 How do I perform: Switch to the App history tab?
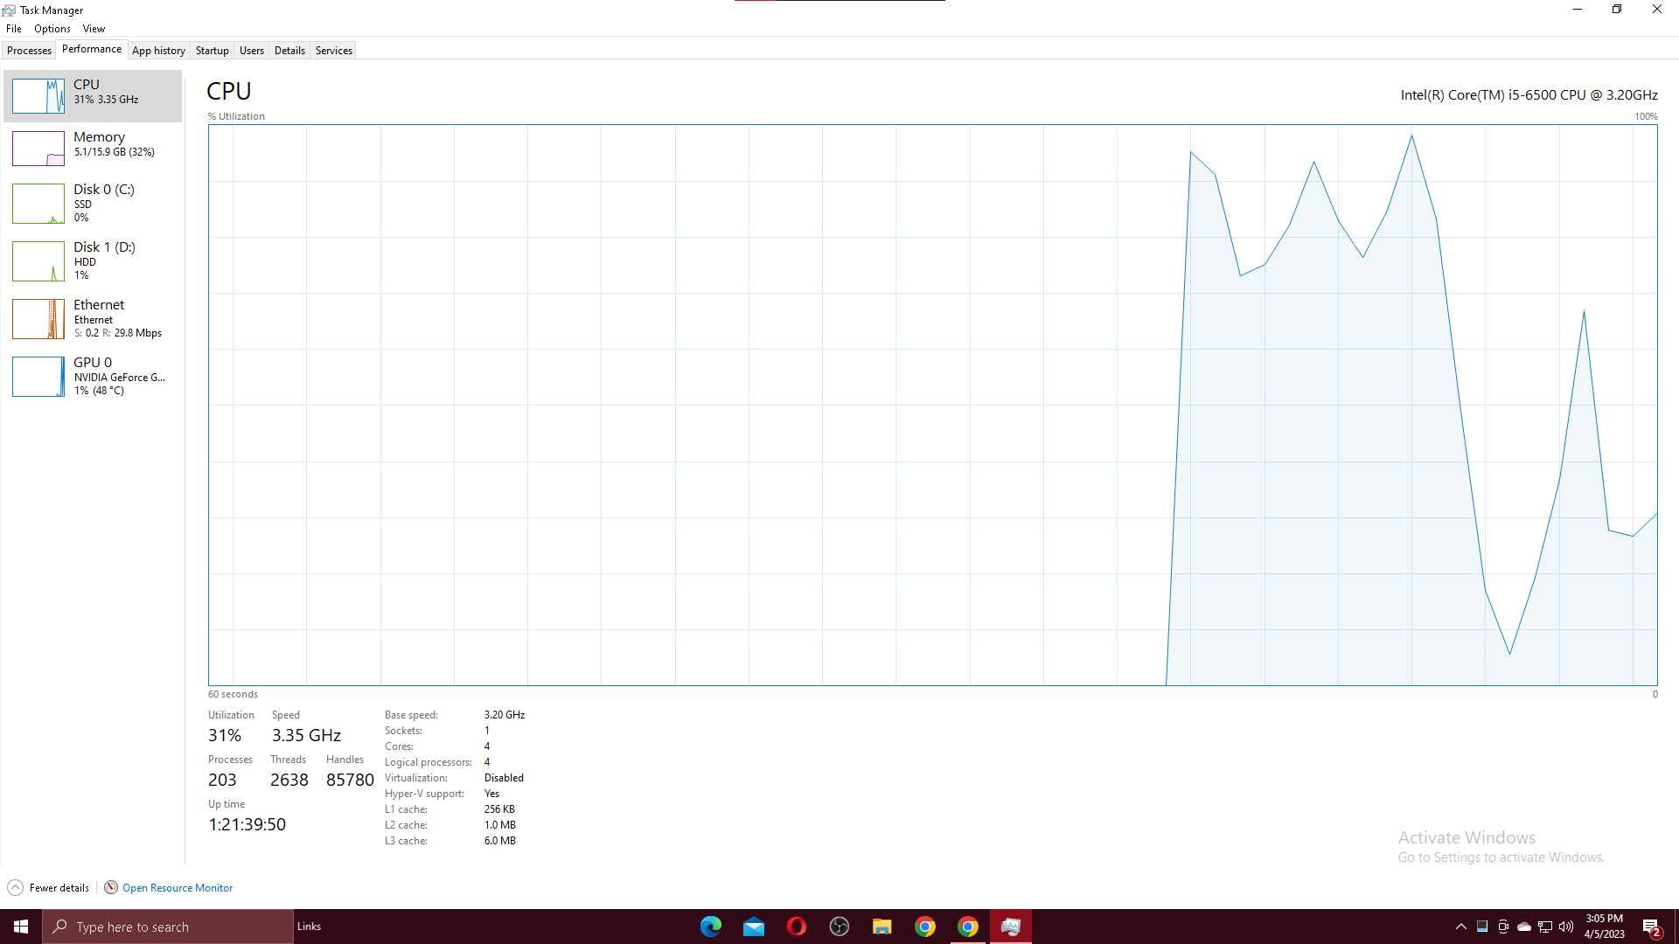coord(158,51)
